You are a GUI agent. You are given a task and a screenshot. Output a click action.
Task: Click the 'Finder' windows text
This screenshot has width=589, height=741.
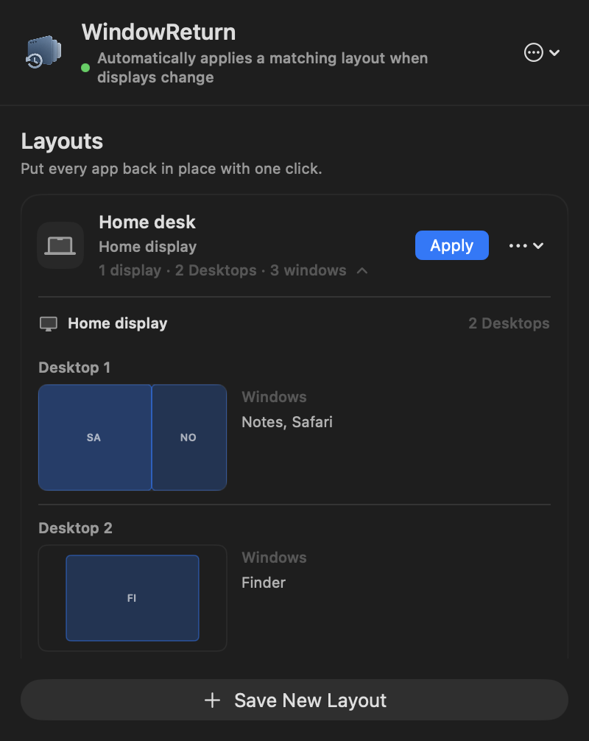click(x=264, y=583)
